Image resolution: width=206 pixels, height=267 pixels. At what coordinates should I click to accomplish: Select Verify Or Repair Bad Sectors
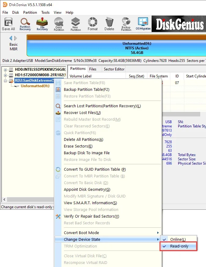point(91,216)
